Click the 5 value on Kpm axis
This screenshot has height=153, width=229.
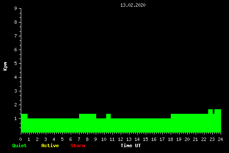click(16, 63)
